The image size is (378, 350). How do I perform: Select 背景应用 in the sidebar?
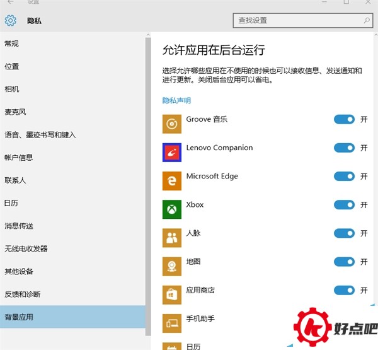tap(72, 317)
